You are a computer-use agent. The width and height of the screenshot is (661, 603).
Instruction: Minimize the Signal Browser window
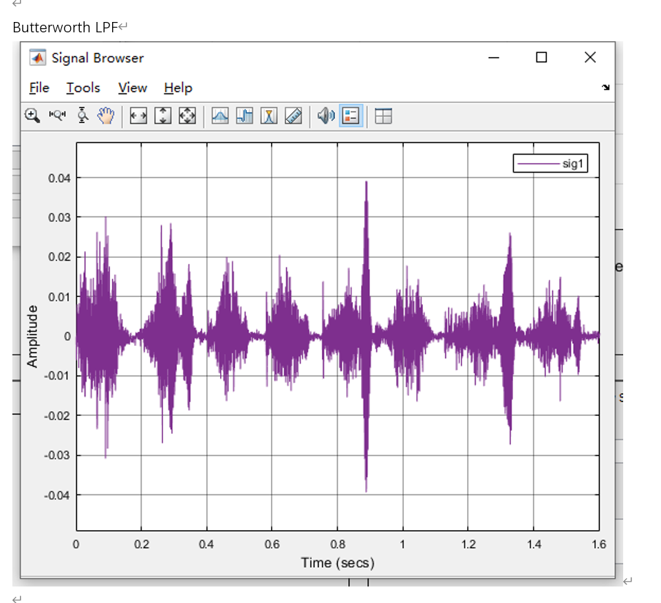pyautogui.click(x=494, y=57)
